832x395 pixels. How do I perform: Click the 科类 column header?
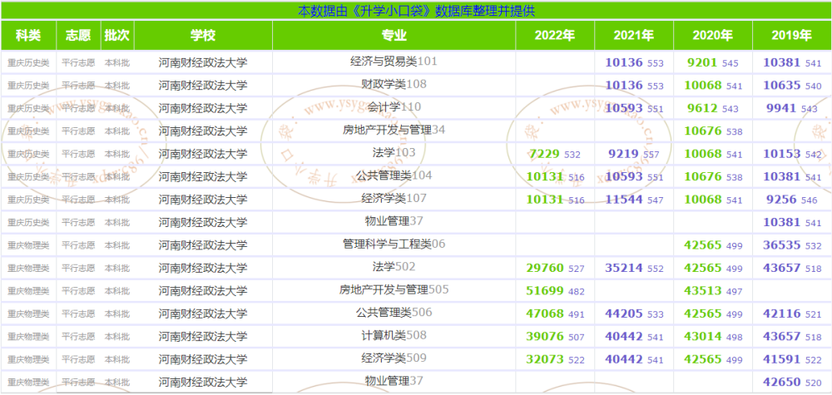[x=28, y=36]
